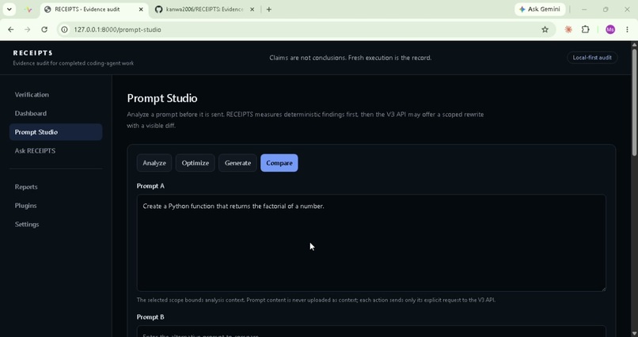Image resolution: width=638 pixels, height=337 pixels.
Task: Switch to the Generate mode tab
Action: tap(237, 163)
